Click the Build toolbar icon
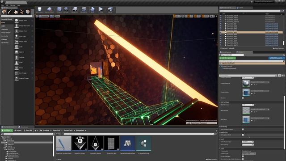286x161 pixels. click(93, 9)
